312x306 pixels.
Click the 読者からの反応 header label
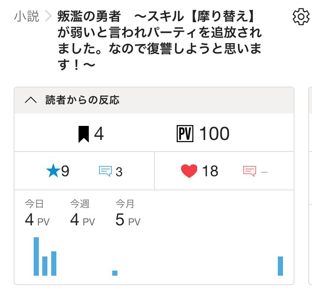tap(82, 100)
